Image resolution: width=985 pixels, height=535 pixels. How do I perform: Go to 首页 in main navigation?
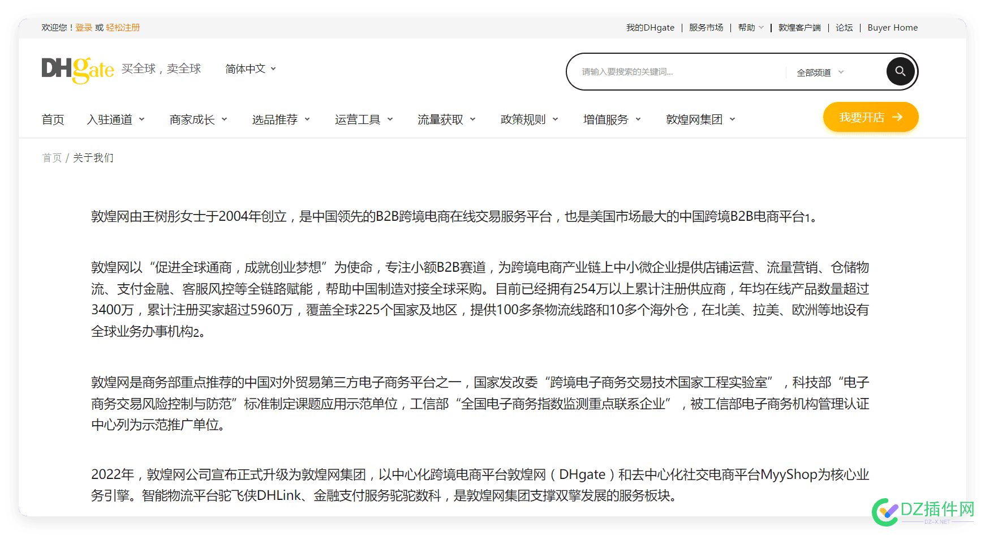53,119
